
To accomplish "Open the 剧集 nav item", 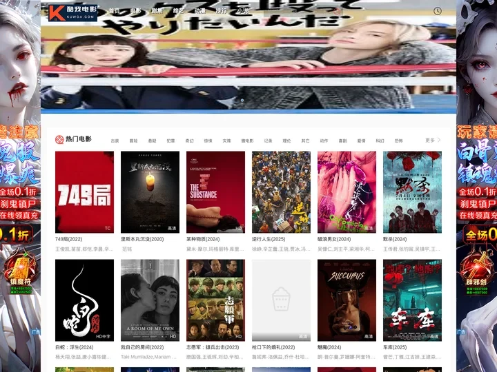I will 157,11.
